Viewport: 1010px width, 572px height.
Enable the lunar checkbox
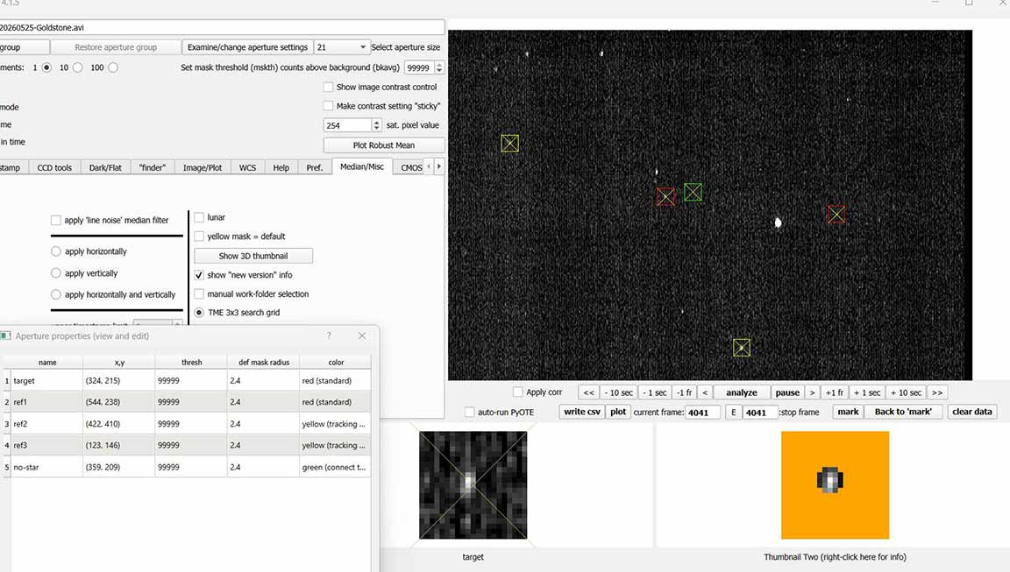point(199,217)
